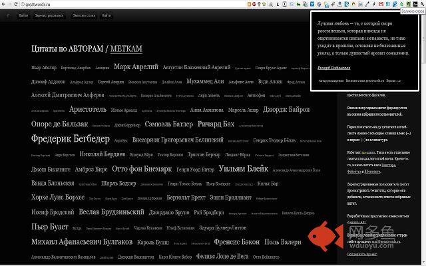Open quotes by Ванда Блоньская

coord(53,183)
